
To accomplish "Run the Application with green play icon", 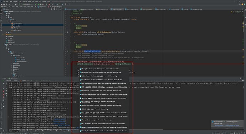I will [x=36, y=4].
